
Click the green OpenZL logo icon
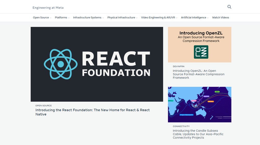click(201, 52)
